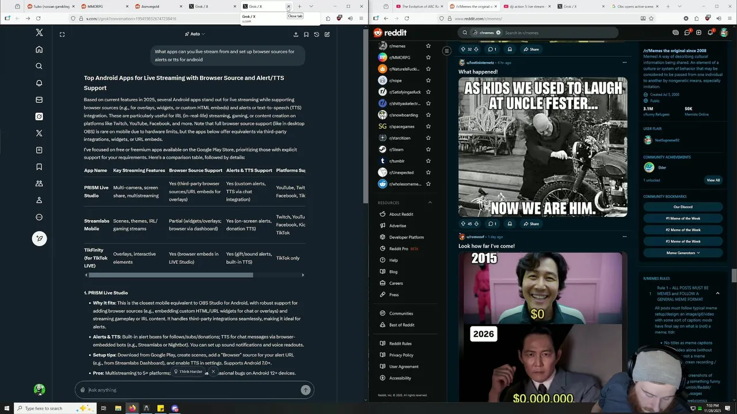Open More options circle in X sidebar
The image size is (737, 414).
tap(39, 217)
